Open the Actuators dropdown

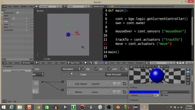coord(71,69)
